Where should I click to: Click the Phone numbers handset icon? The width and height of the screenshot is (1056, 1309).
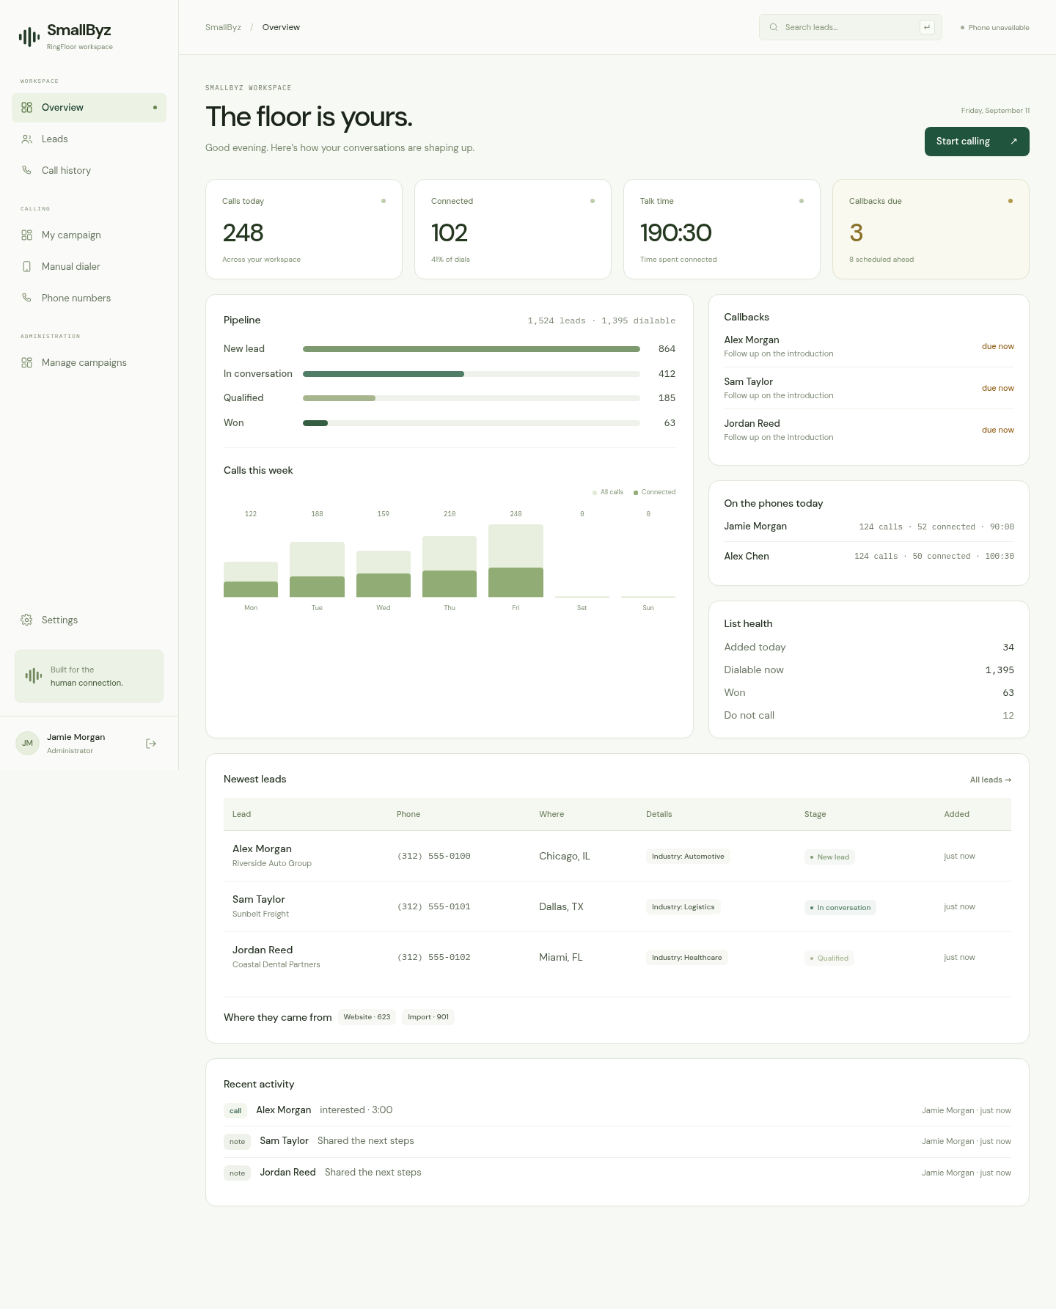pos(27,298)
